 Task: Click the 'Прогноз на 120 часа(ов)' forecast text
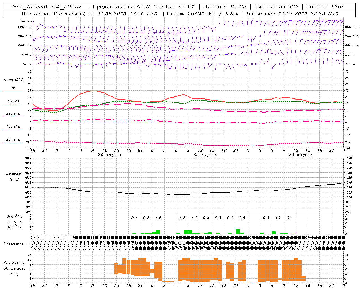[x=54, y=14]
